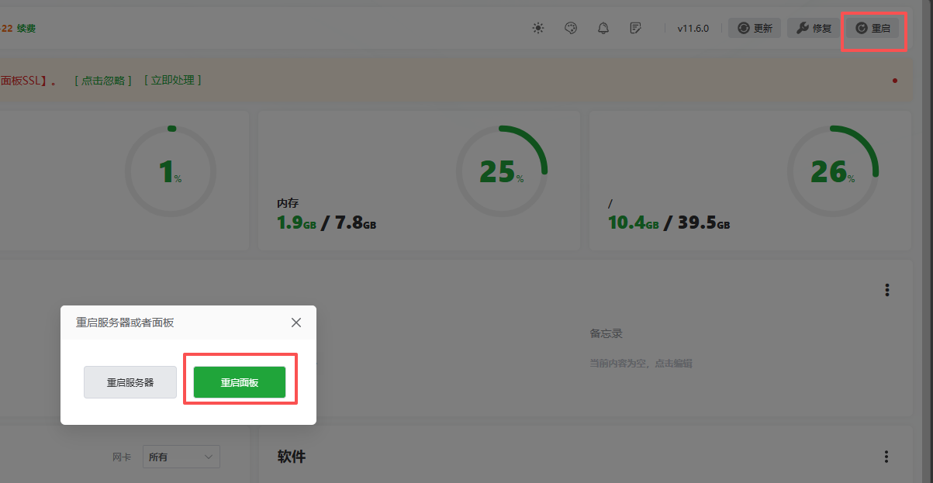The height and width of the screenshot is (483, 933).
Task: Click the v11.6.0 version label
Action: 692,27
